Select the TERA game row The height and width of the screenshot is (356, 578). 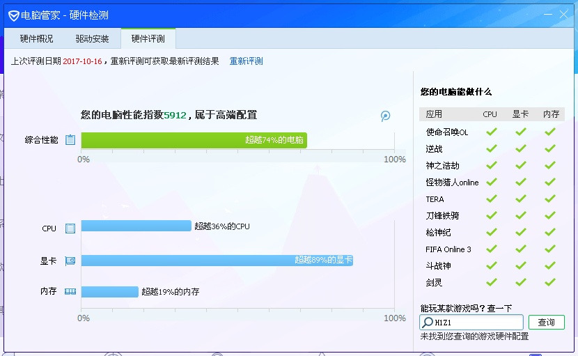coord(492,199)
